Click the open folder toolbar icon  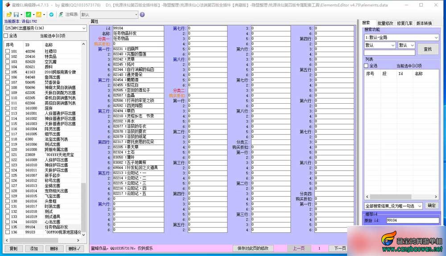click(9, 15)
